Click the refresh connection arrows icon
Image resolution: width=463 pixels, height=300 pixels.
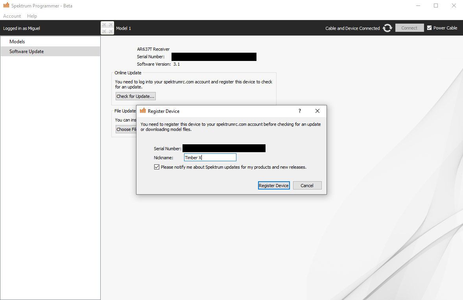[387, 28]
